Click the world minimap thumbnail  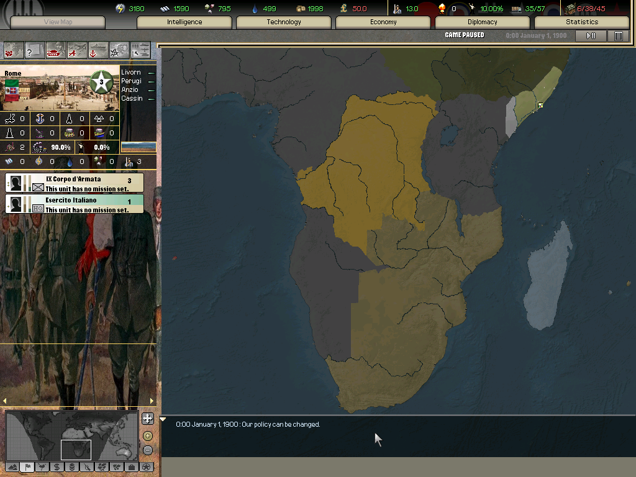pyautogui.click(x=71, y=435)
